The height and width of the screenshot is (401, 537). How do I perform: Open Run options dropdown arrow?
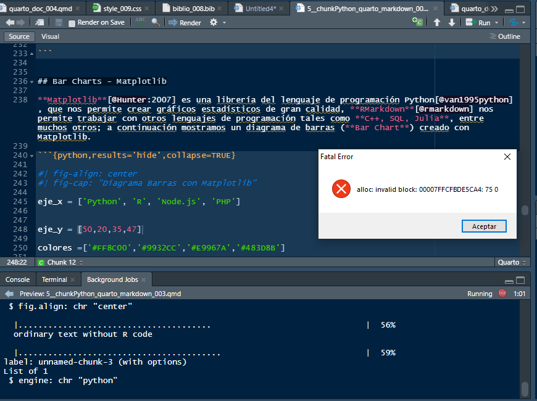(497, 23)
